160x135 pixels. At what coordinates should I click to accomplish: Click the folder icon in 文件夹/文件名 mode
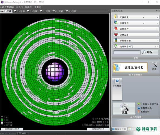[x=117, y=67]
